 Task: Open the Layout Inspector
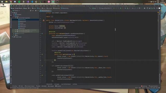(153, 86)
